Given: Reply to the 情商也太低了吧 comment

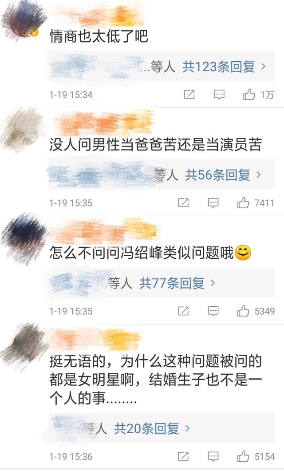Looking at the screenshot, I should coord(219,95).
